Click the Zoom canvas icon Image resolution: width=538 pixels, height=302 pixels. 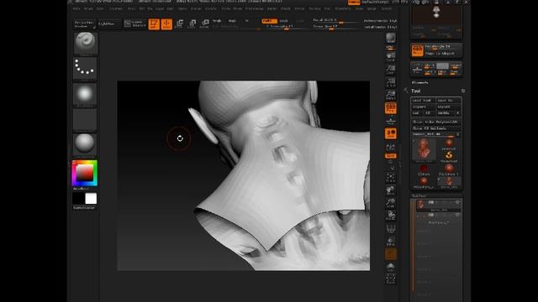coord(390,70)
